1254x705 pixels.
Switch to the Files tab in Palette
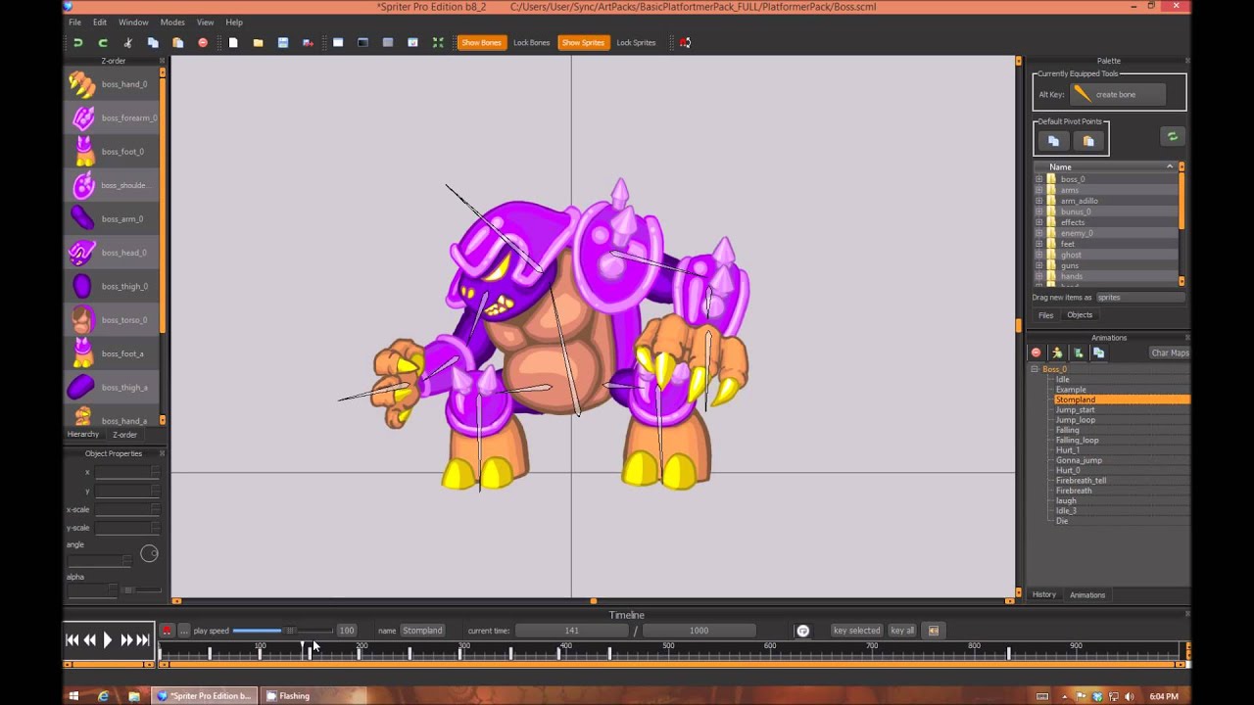1046,315
